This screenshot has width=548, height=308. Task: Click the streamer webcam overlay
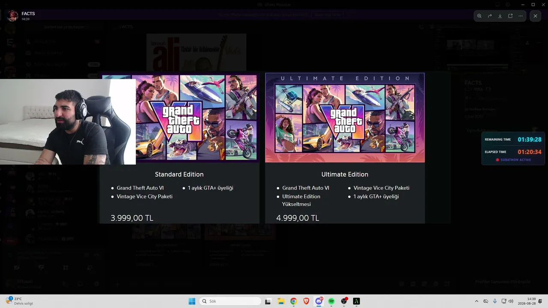click(68, 122)
